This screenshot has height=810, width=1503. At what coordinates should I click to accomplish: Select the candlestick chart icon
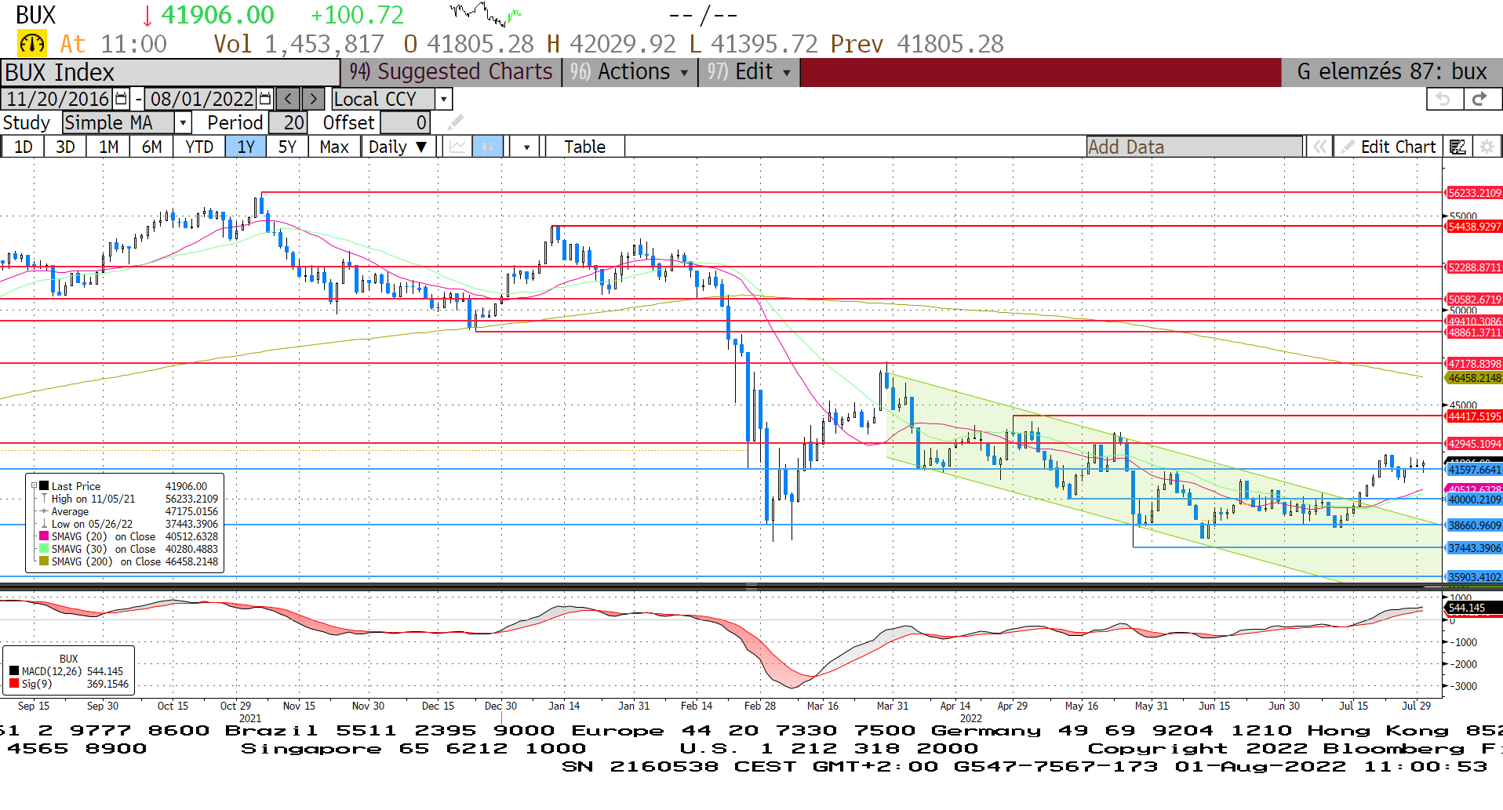[x=487, y=147]
